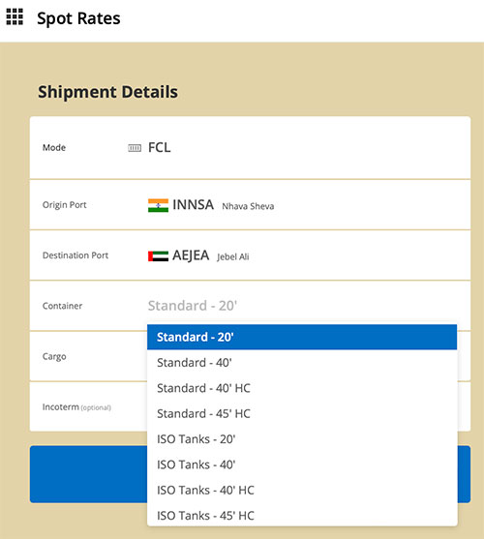Click the UAE flag icon
Image resolution: width=484 pixels, height=539 pixels.
pyautogui.click(x=158, y=256)
